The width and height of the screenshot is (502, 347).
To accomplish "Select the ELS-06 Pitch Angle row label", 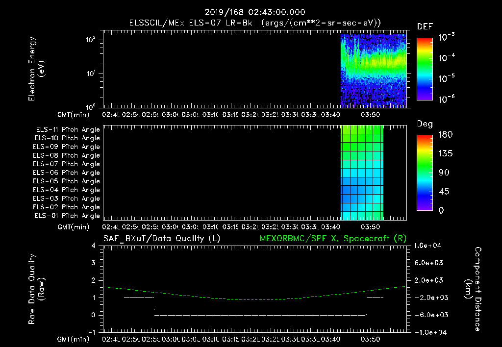I will (x=67, y=173).
